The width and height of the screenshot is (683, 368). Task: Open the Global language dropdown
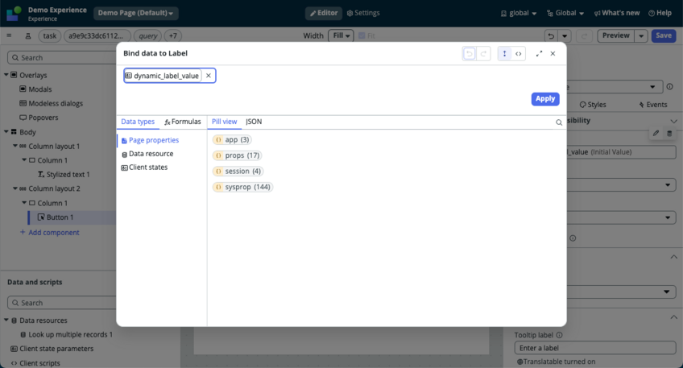(x=565, y=13)
